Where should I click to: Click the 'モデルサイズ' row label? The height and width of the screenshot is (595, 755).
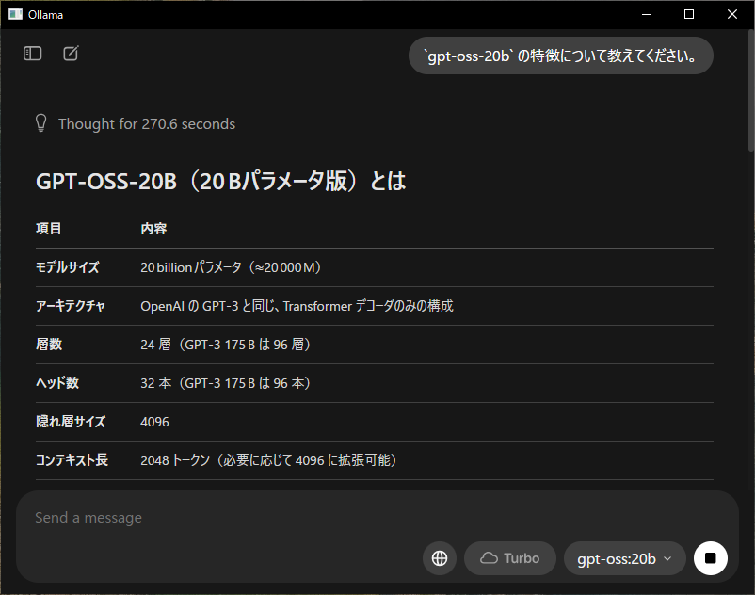coord(68,267)
